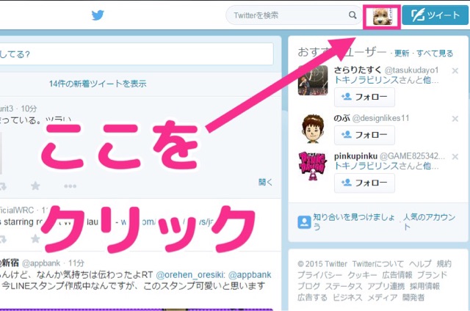Open 広告する footer link
The height and width of the screenshot is (311, 470).
pyautogui.click(x=312, y=298)
